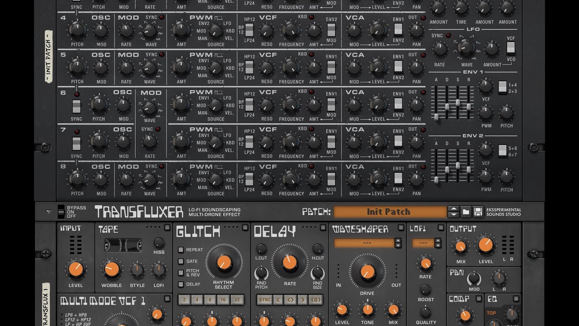Click the Waveshaper DRIVE knob
579x326 pixels.
point(367,271)
